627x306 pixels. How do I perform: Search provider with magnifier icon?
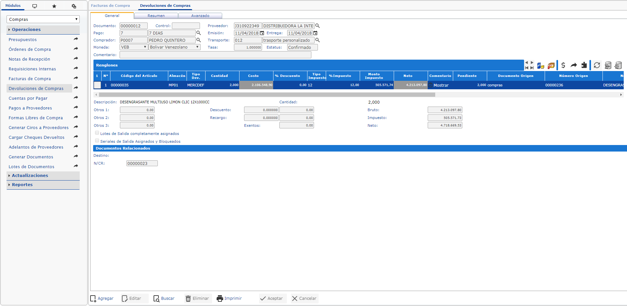point(317,26)
